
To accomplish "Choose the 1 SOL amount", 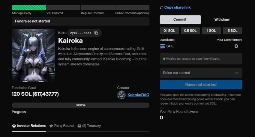I will pyautogui.click(x=211, y=30).
